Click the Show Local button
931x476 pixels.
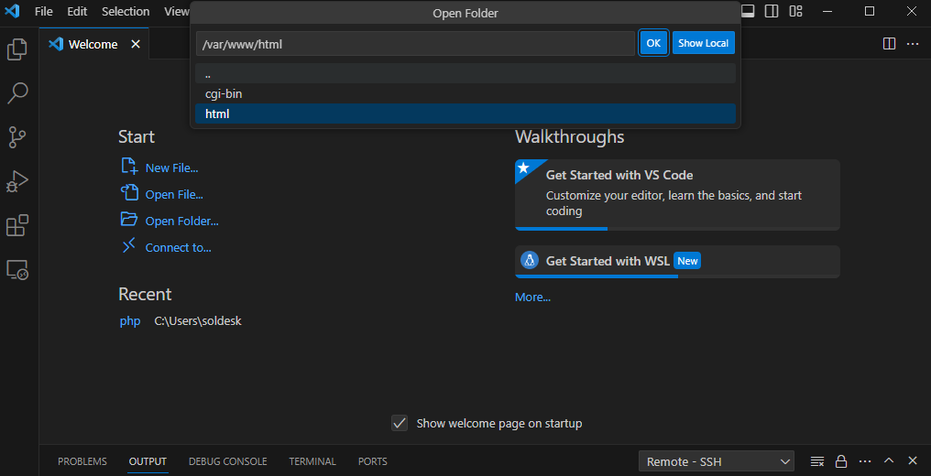(x=704, y=43)
